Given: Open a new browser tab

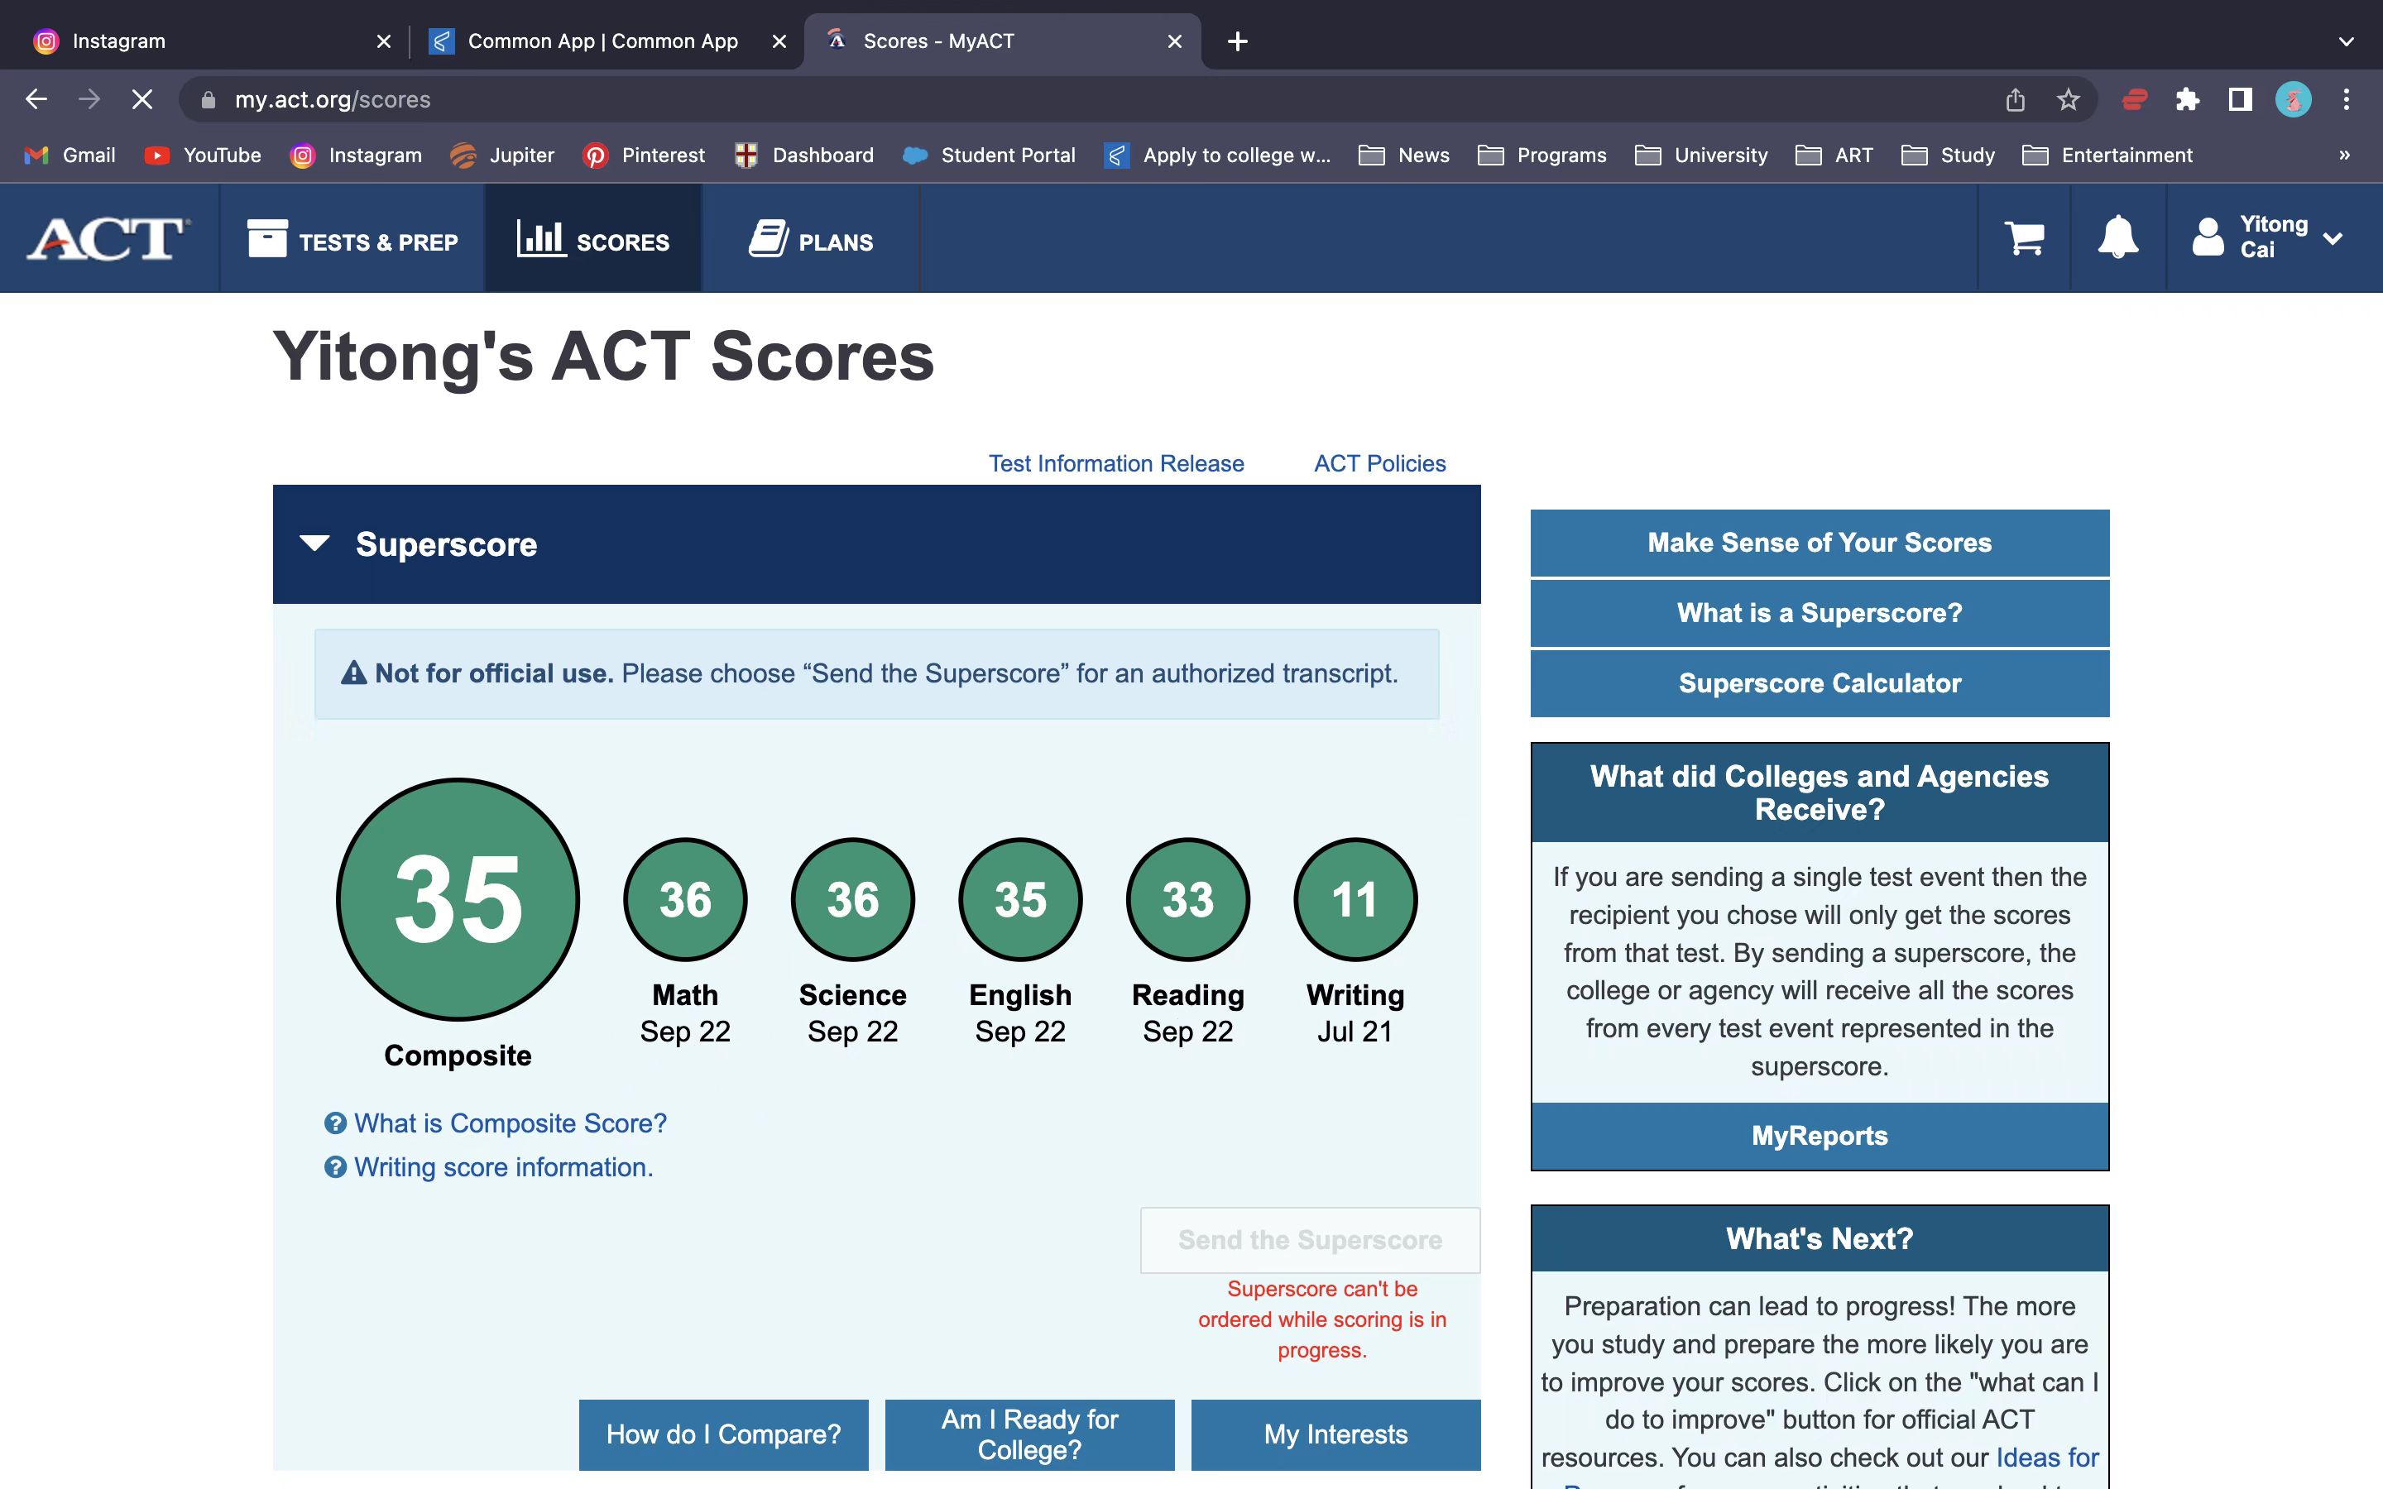Looking at the screenshot, I should pyautogui.click(x=1238, y=41).
